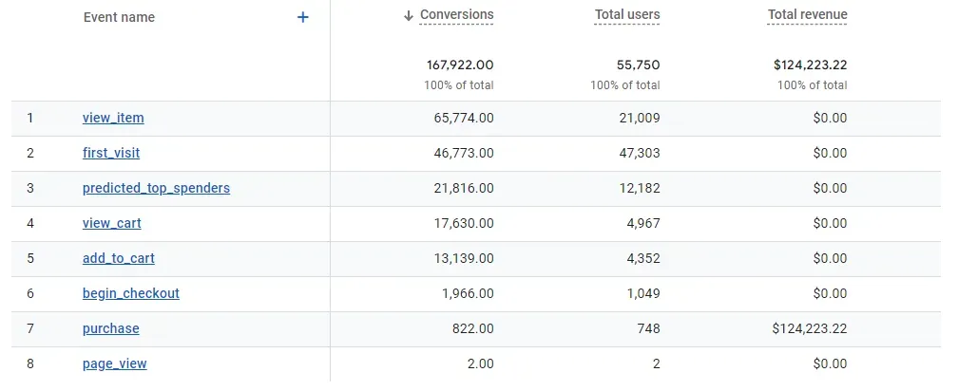The image size is (958, 391).
Task: Open the predicted_top_spenders event link
Action: point(157,188)
